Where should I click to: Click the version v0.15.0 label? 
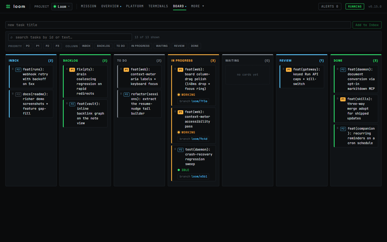pyautogui.click(x=375, y=6)
